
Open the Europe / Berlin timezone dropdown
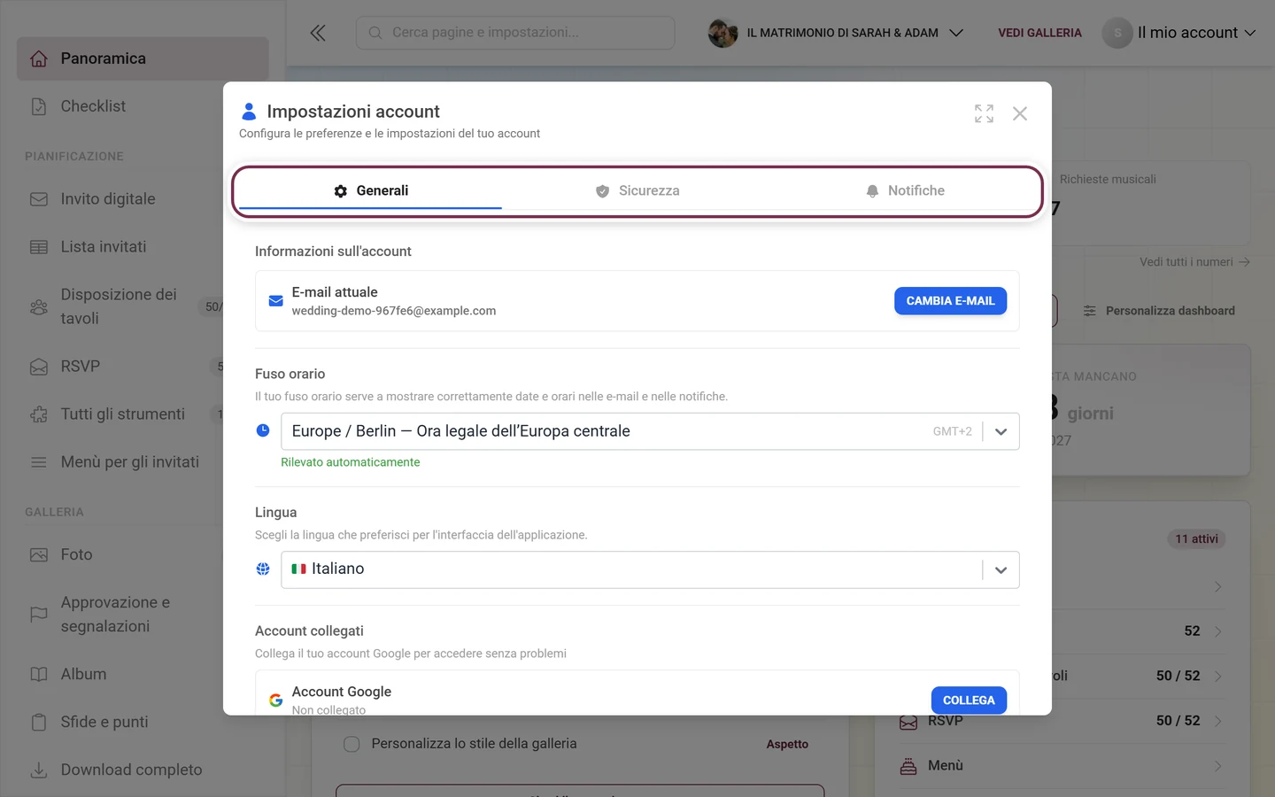(650, 431)
